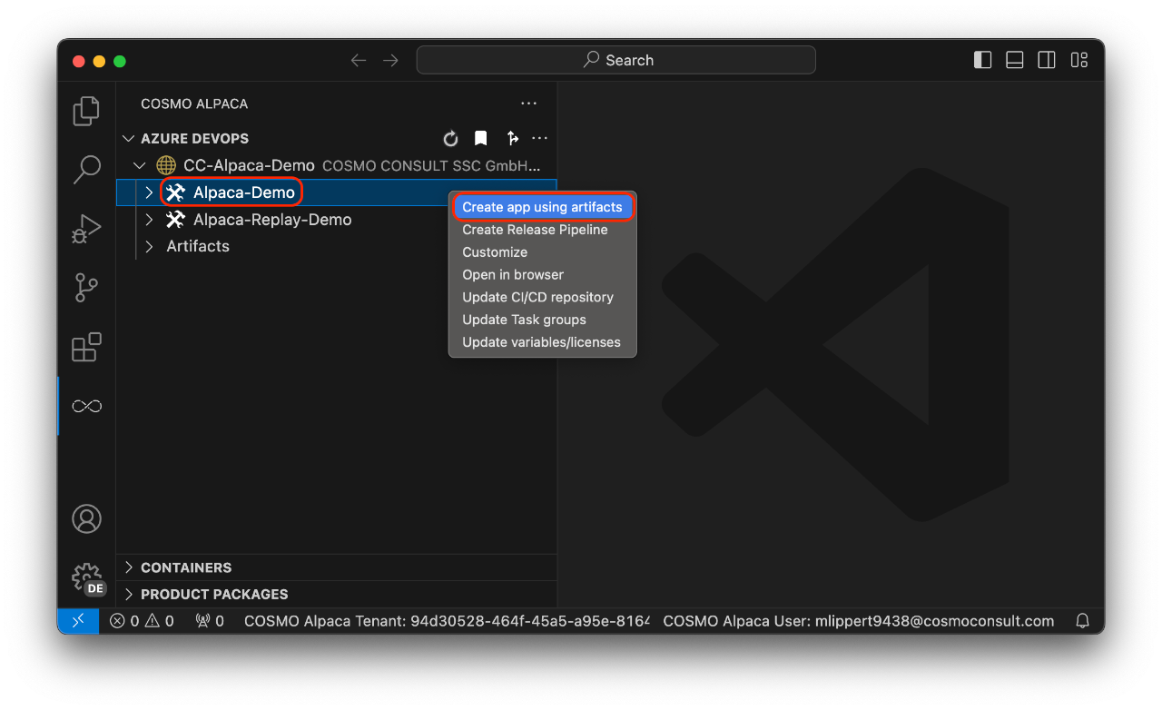The height and width of the screenshot is (710, 1162).
Task: Select Update CI/CD repository menu entry
Action: (x=537, y=297)
